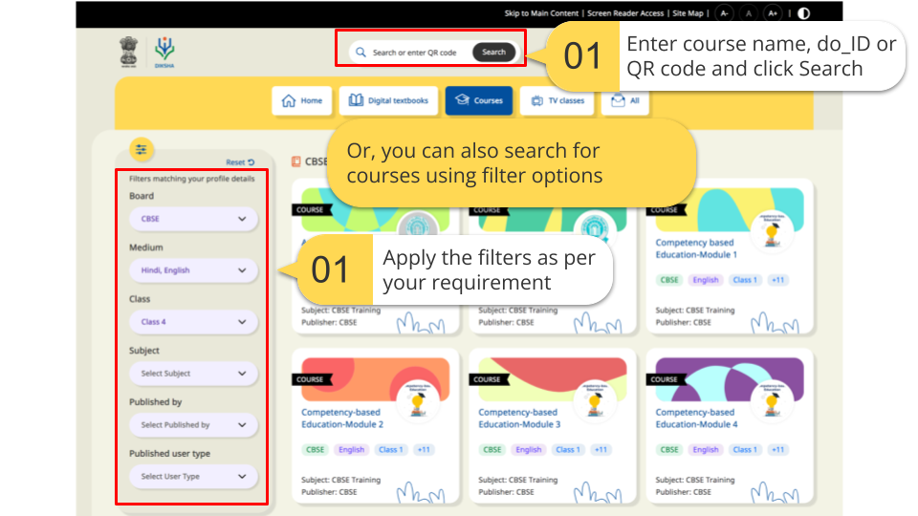
Task: Open the Select User Type dropdown
Action: pyautogui.click(x=193, y=477)
